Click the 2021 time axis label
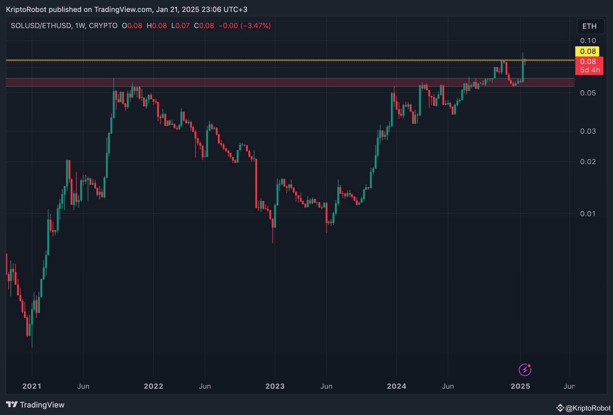The height and width of the screenshot is (415, 613). pos(32,386)
